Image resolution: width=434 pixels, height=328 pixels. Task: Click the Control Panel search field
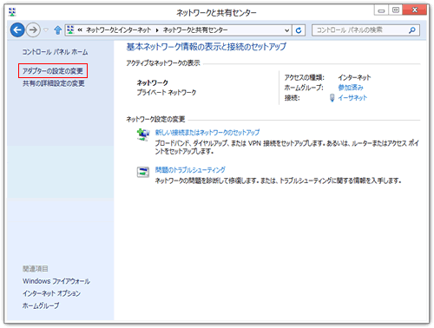point(362,30)
